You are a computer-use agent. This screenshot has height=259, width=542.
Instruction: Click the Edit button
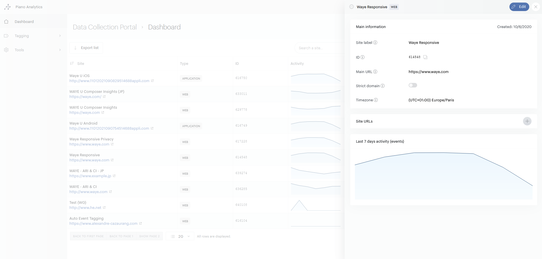[519, 7]
